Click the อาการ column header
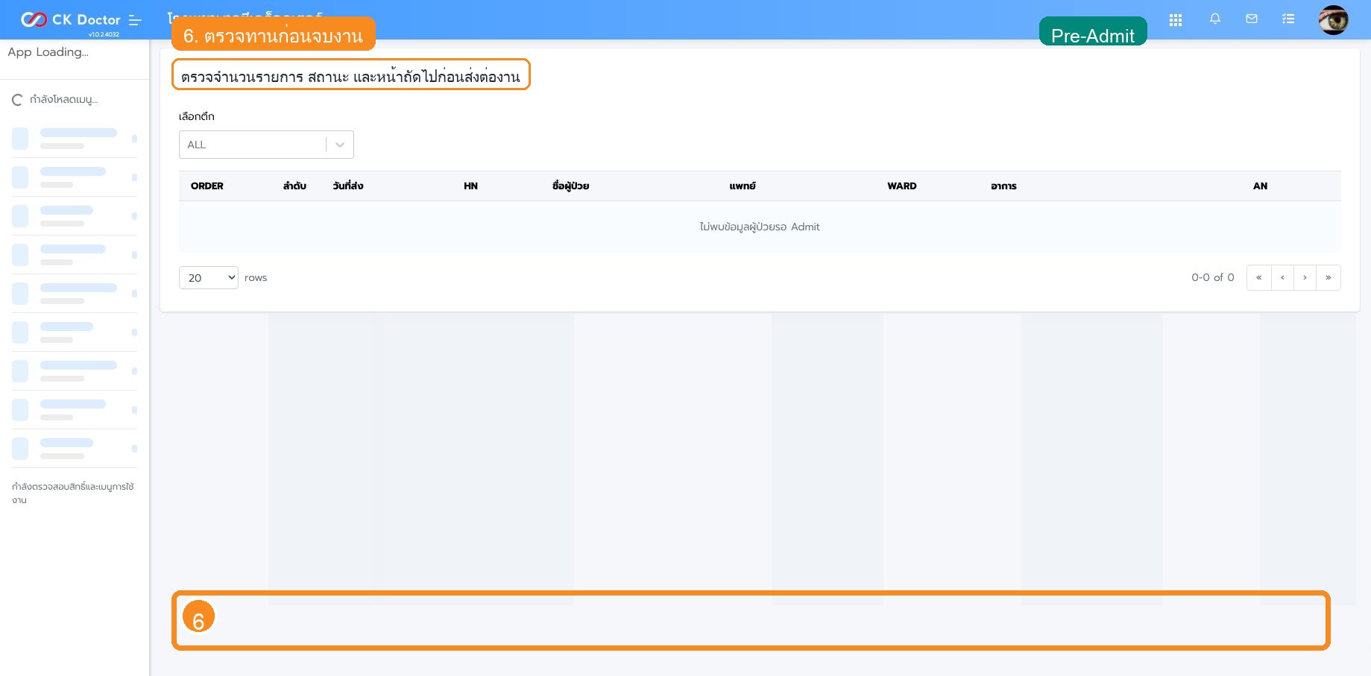The width and height of the screenshot is (1371, 676). [x=1003, y=186]
